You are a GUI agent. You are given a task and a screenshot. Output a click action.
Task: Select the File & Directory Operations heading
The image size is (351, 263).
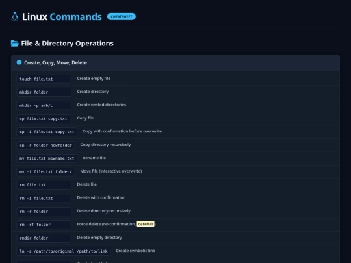click(67, 44)
